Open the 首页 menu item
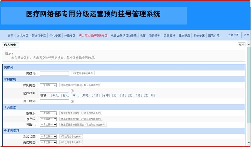Image resolution: width=251 pixels, height=147 pixels. point(11,36)
